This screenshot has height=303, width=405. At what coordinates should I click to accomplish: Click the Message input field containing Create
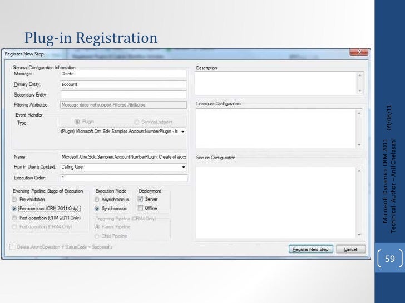click(123, 74)
